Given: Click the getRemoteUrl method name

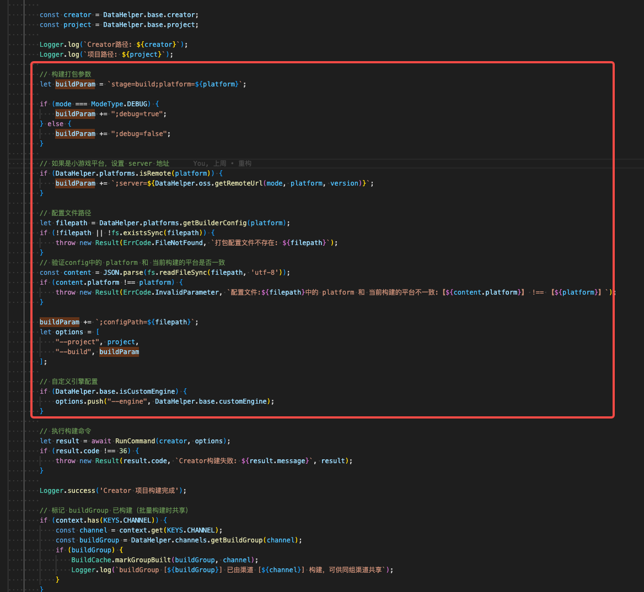Looking at the screenshot, I should (x=238, y=183).
